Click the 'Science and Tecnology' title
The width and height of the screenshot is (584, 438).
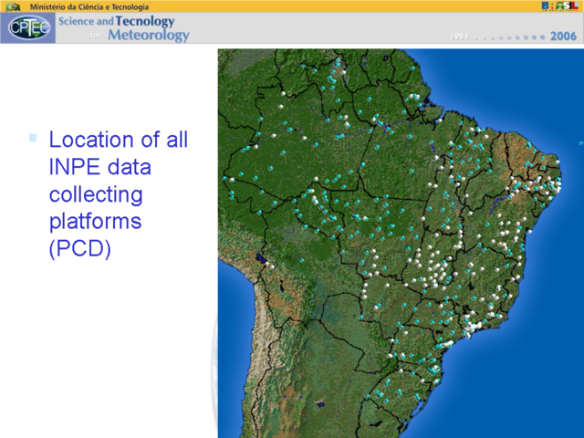[116, 21]
